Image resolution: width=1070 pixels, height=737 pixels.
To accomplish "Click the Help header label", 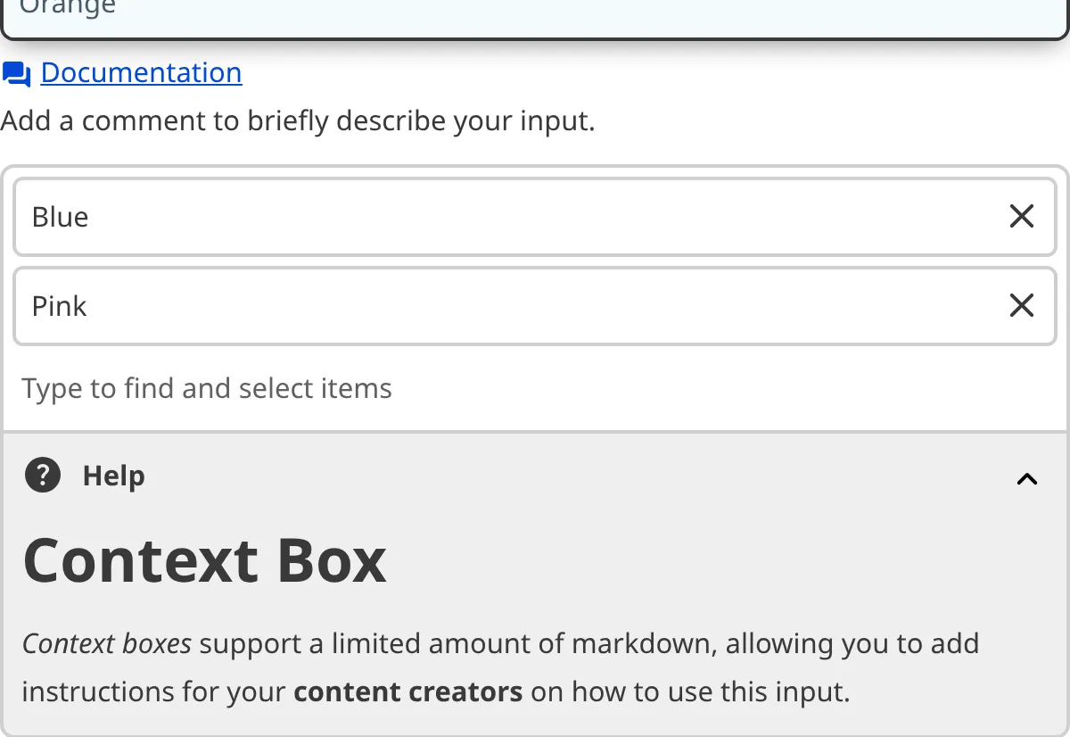I will click(x=112, y=476).
